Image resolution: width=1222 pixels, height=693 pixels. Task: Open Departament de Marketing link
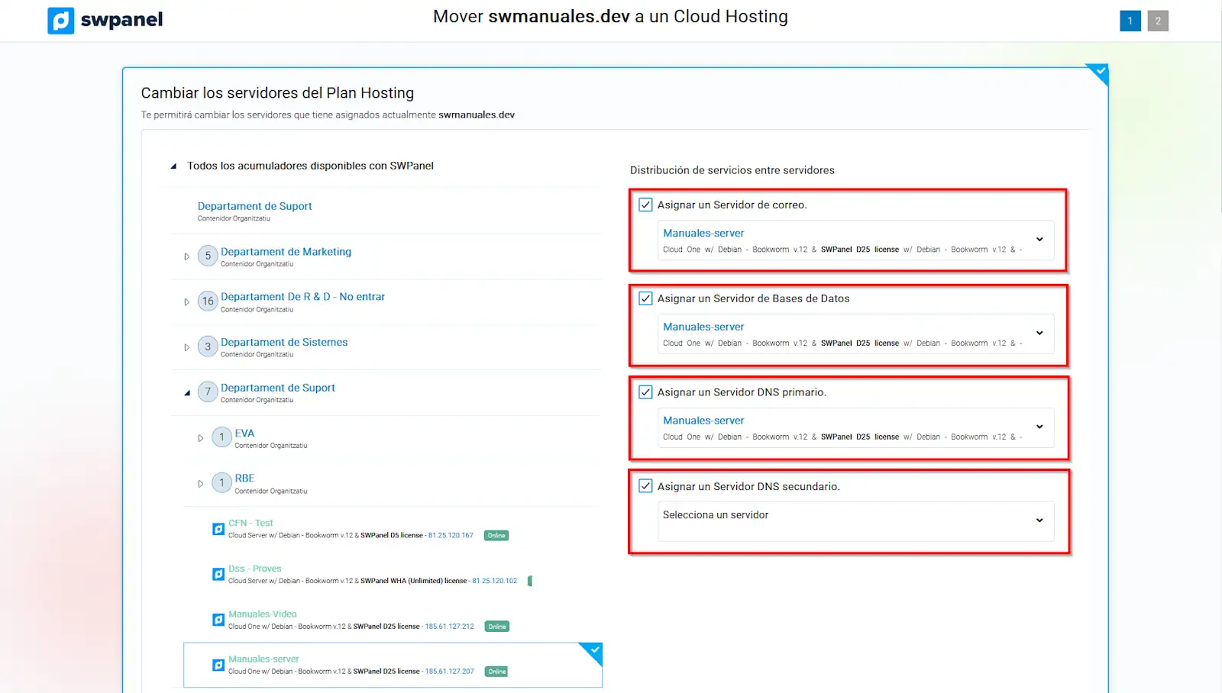click(286, 251)
